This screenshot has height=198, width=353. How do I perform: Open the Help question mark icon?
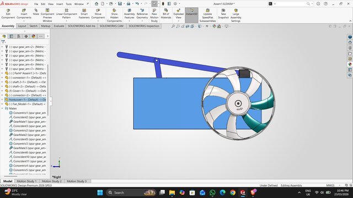[x=325, y=4]
